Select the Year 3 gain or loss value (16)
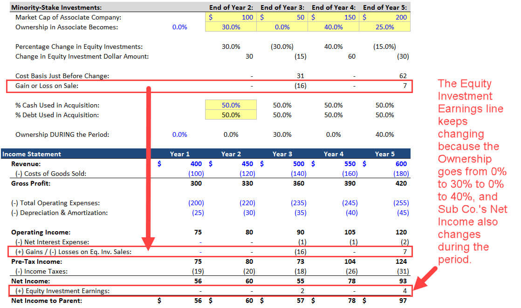The width and height of the screenshot is (521, 308). pos(301,86)
